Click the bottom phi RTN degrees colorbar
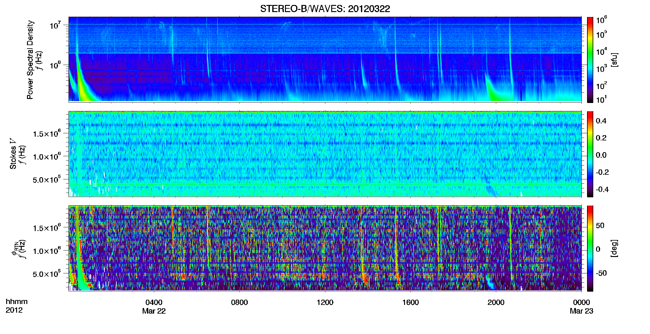650x334 pixels. tap(590, 248)
